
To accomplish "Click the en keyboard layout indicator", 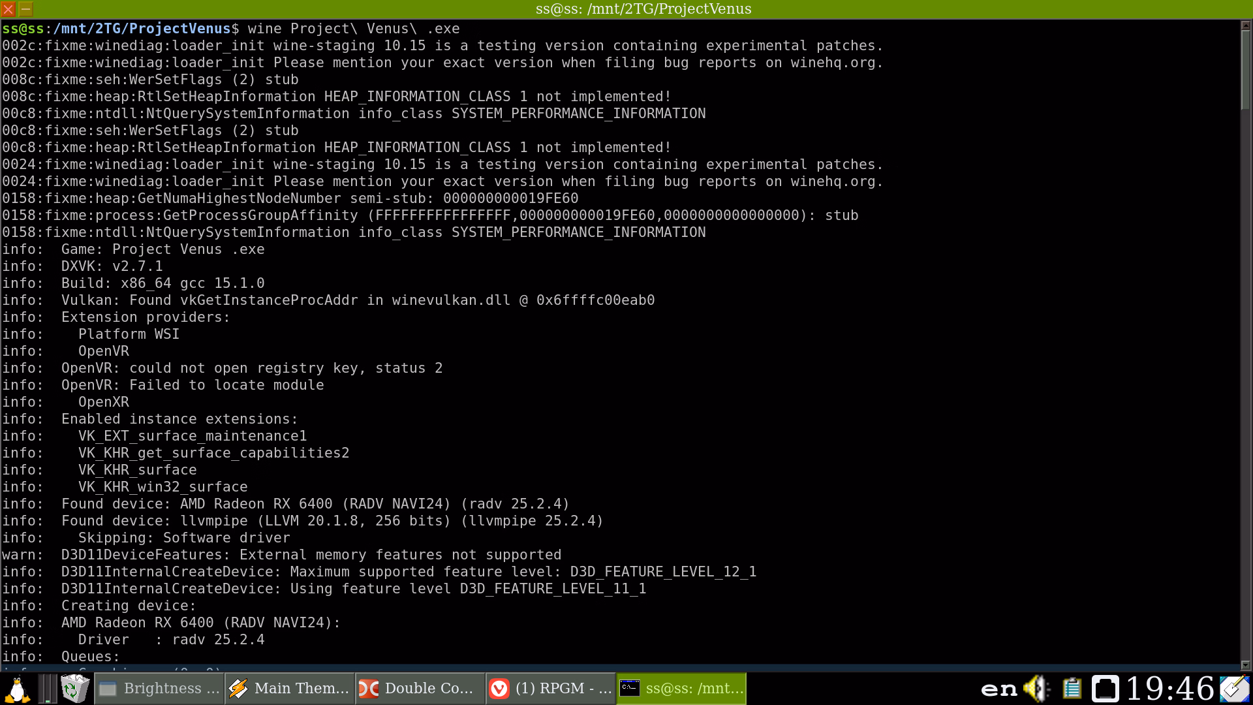I will point(999,689).
